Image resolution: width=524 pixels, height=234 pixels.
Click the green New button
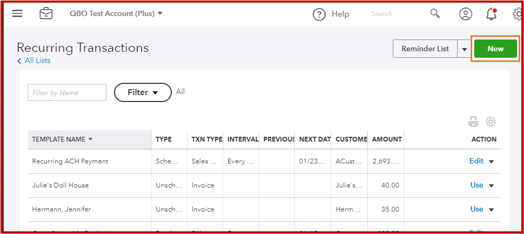click(x=495, y=49)
